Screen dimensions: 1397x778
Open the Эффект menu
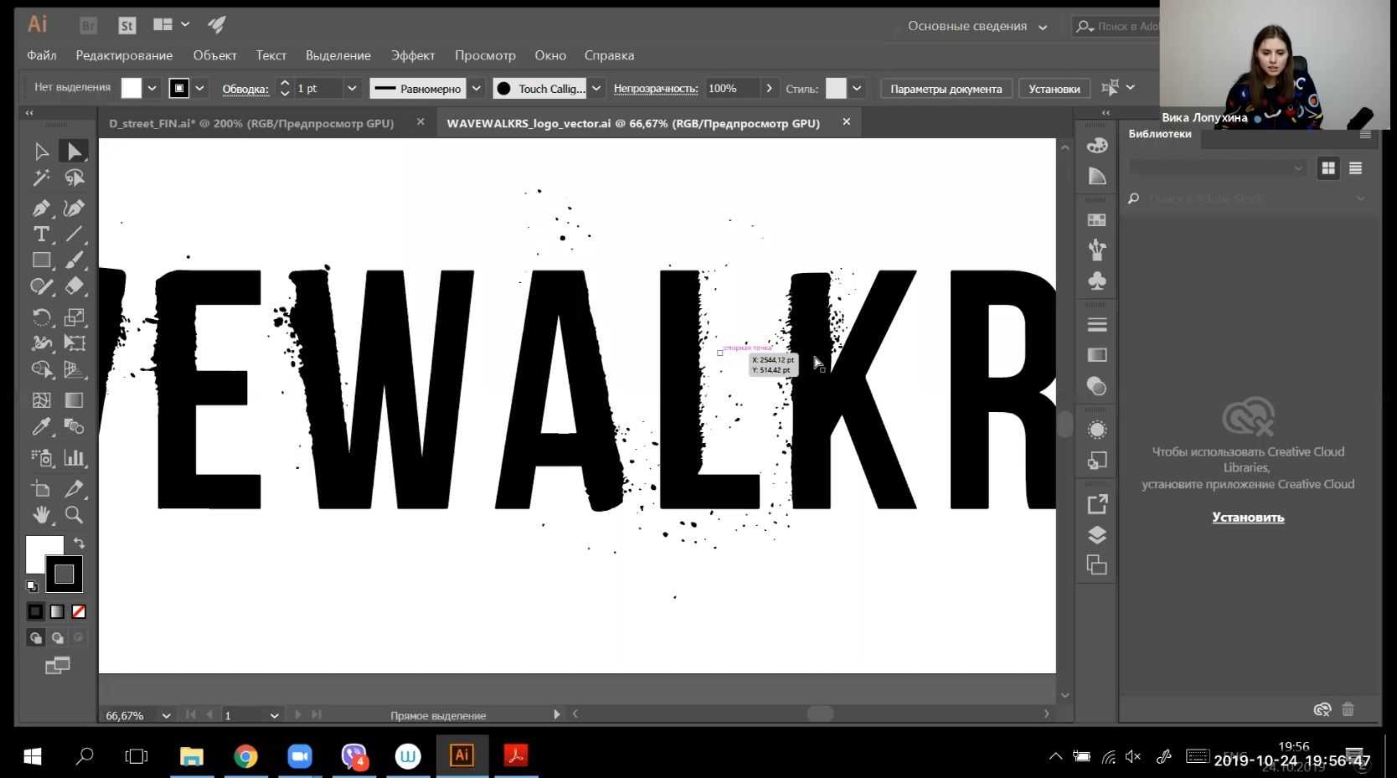tap(413, 55)
